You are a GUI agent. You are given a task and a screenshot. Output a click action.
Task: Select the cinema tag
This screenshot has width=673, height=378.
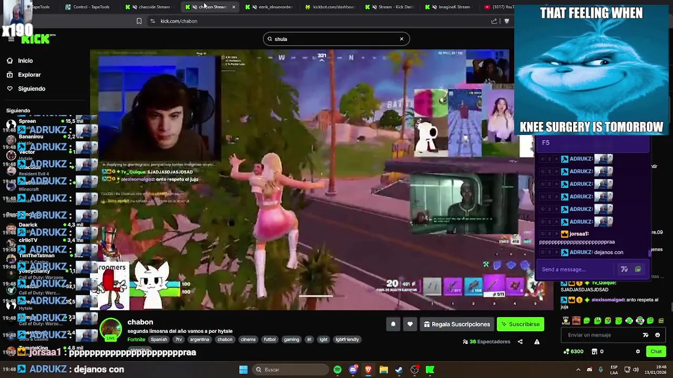pos(248,340)
